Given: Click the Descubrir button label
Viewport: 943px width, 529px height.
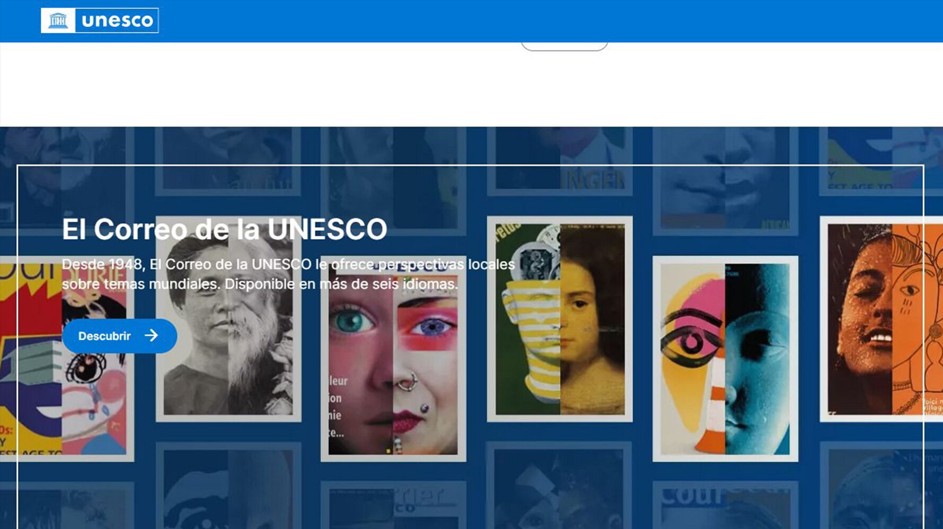Looking at the screenshot, I should [x=104, y=336].
